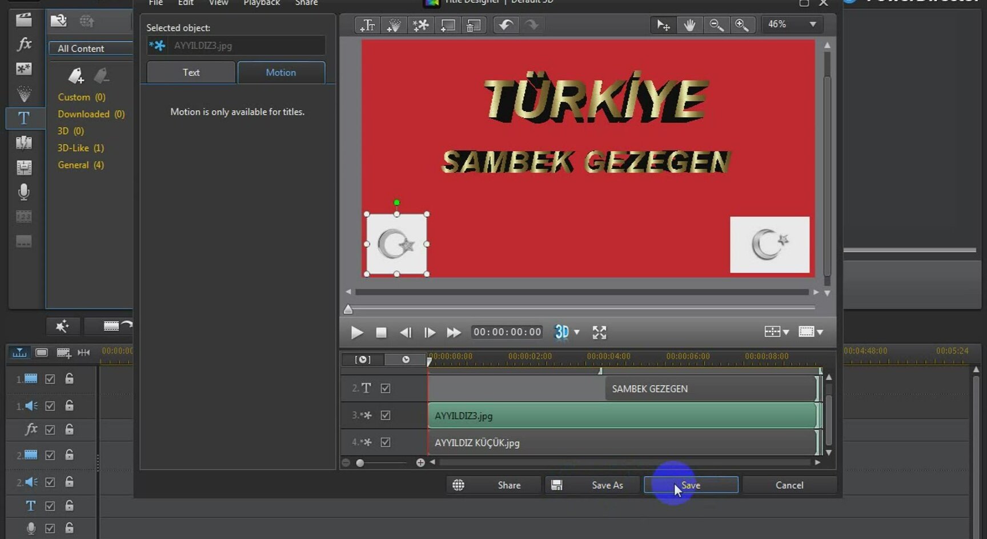Open the All Content filter dropdown

[91, 48]
